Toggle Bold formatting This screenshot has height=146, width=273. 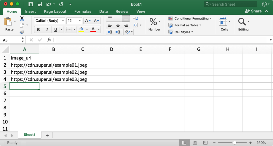point(38,30)
